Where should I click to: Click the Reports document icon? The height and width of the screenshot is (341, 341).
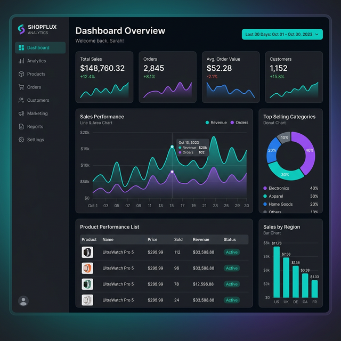click(21, 127)
